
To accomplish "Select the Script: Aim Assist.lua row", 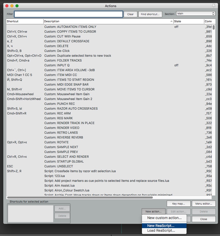I will pos(109,186).
